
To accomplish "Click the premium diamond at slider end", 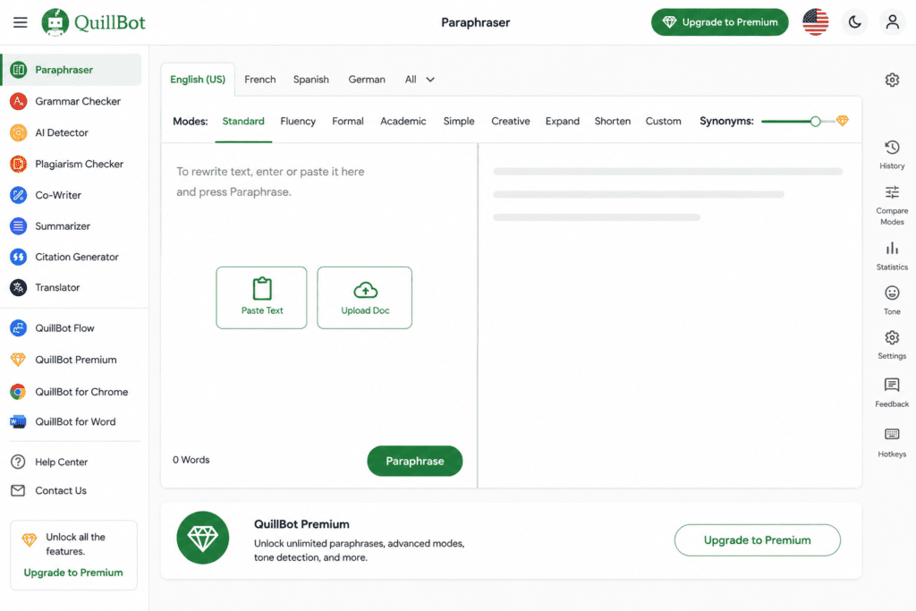I will point(843,121).
